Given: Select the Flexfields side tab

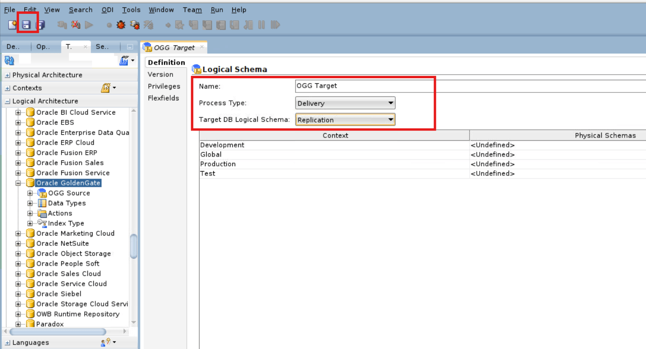Looking at the screenshot, I should coord(163,98).
